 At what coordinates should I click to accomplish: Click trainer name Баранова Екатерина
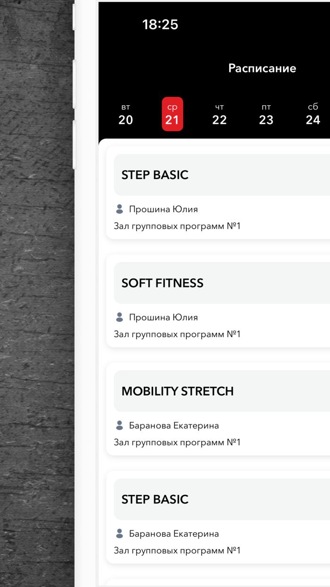(174, 425)
